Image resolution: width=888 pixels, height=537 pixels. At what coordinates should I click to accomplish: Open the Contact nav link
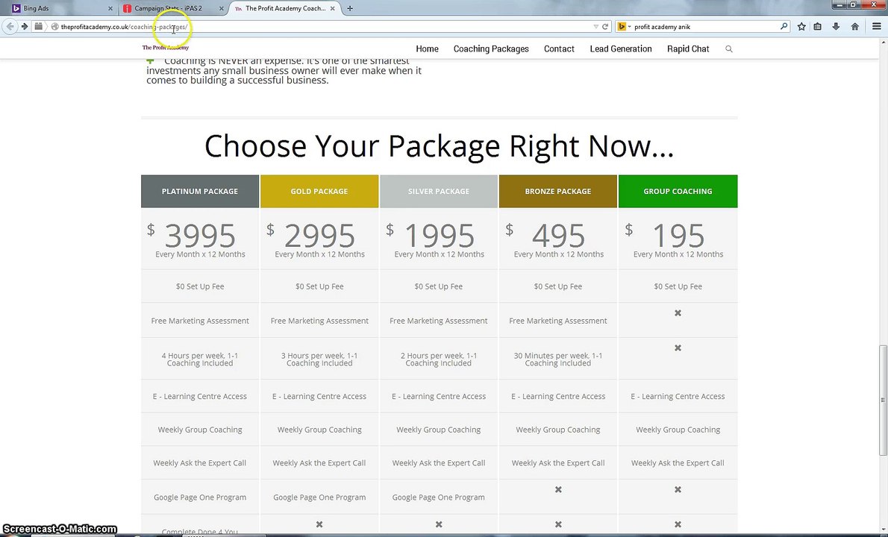[559, 48]
